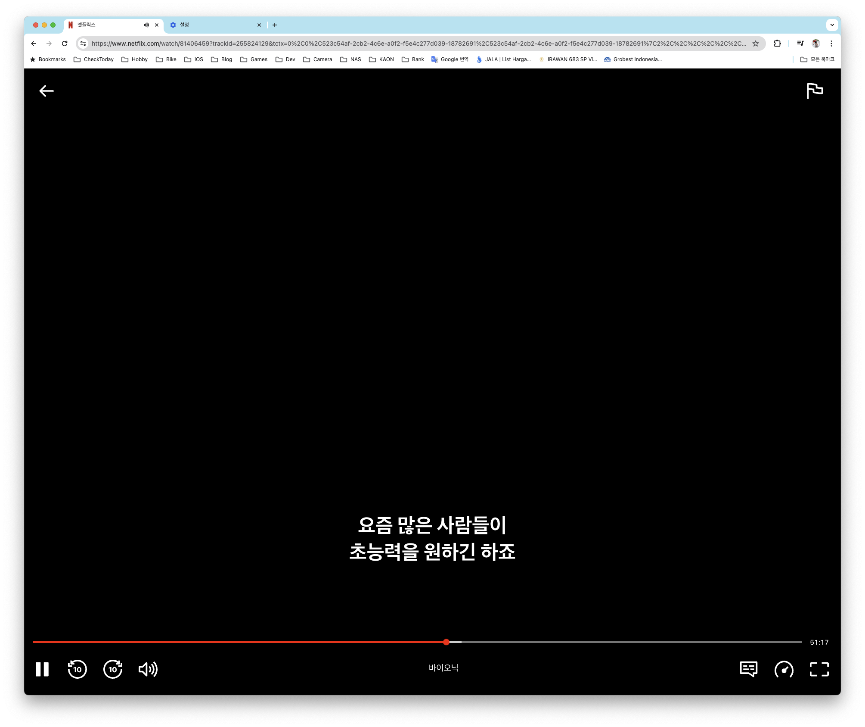This screenshot has height=727, width=865.
Task: Open a new browser tab
Action: pyautogui.click(x=275, y=25)
